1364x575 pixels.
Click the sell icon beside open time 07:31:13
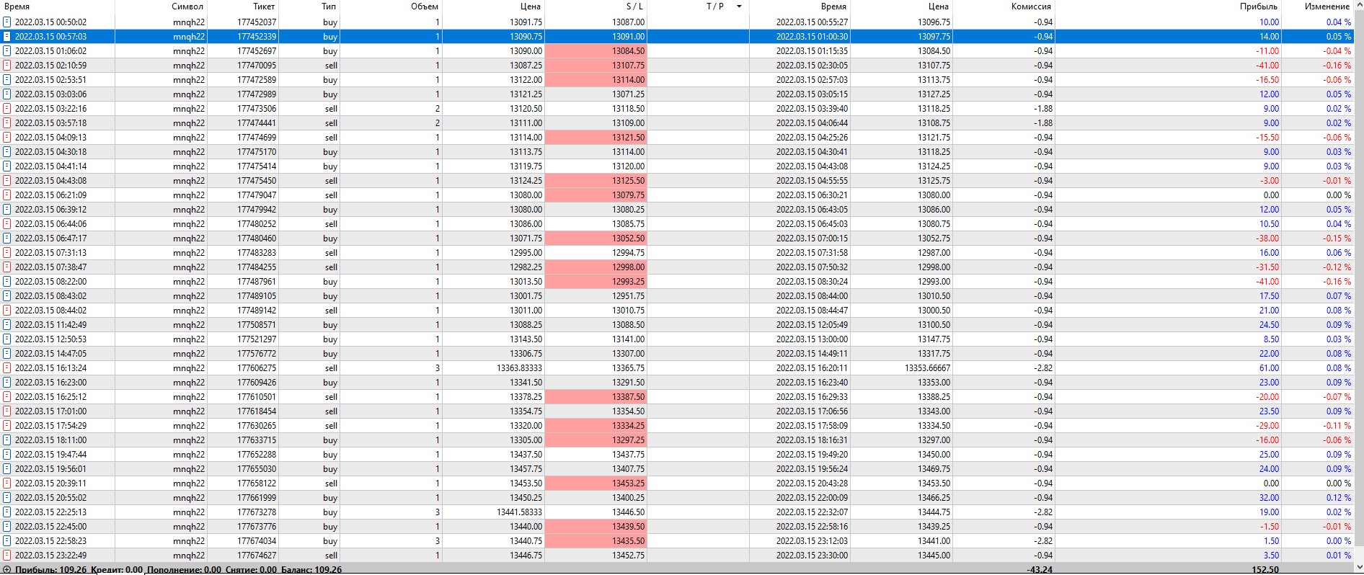click(7, 253)
